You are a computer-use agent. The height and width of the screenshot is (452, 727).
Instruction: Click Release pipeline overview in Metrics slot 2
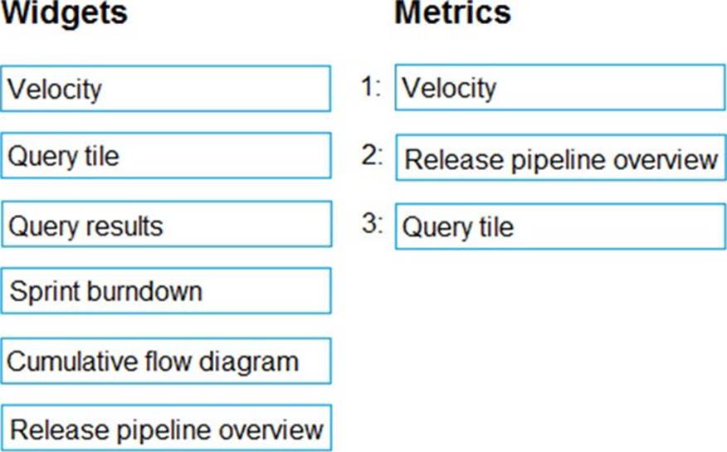[x=559, y=158]
